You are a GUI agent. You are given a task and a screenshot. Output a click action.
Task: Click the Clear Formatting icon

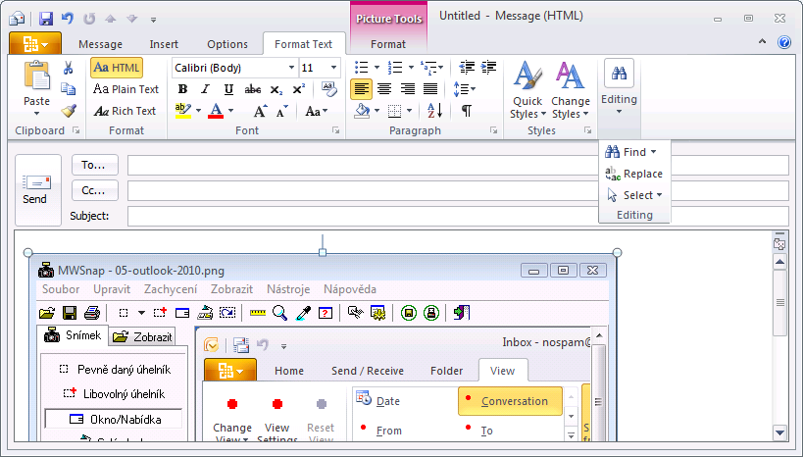pyautogui.click(x=329, y=89)
